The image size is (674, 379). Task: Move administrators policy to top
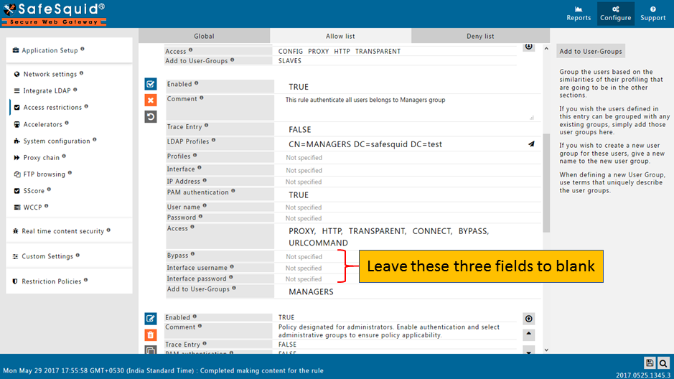pos(529,319)
